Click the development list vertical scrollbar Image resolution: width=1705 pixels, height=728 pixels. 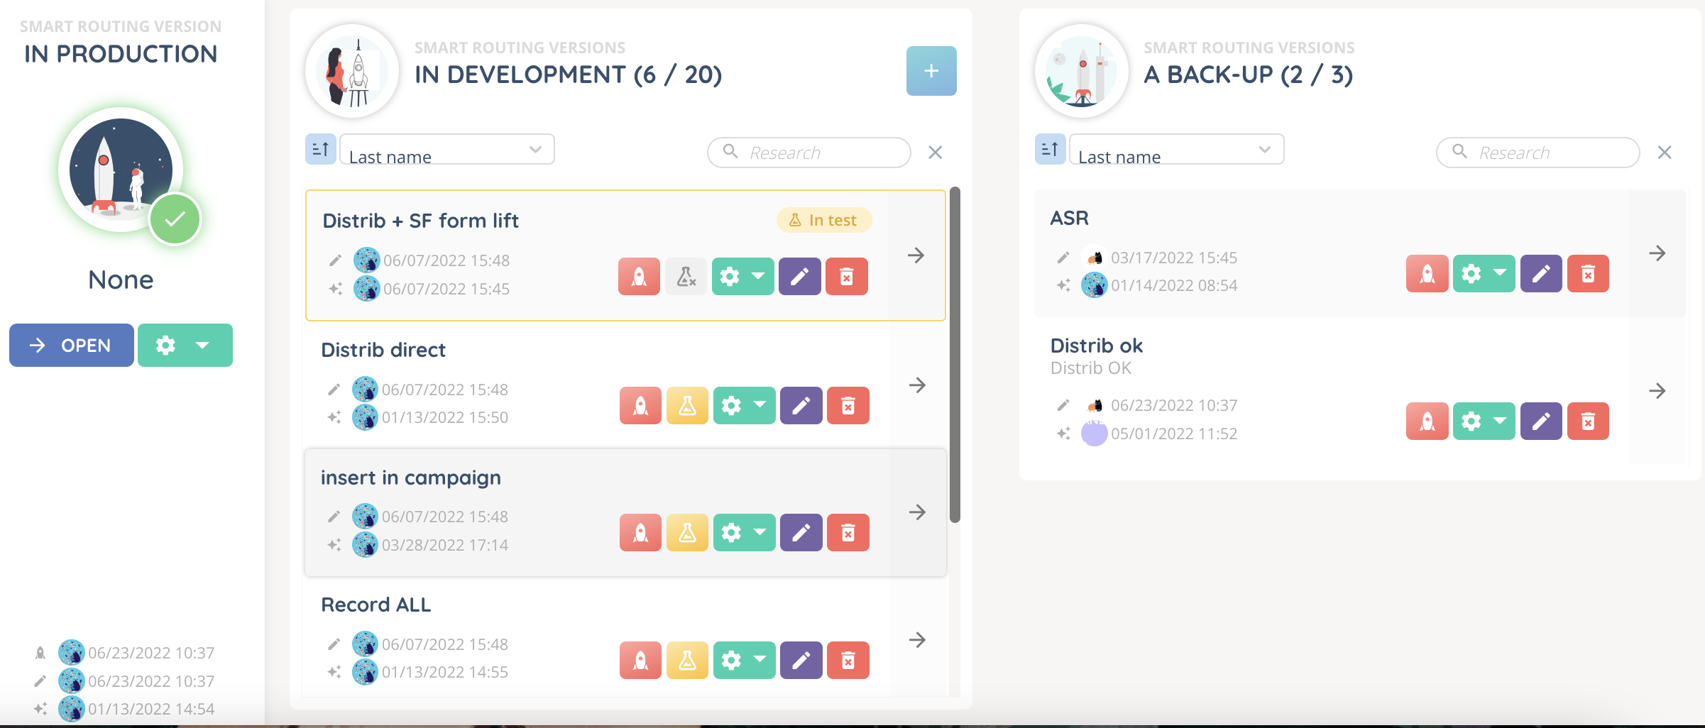pyautogui.click(x=955, y=355)
